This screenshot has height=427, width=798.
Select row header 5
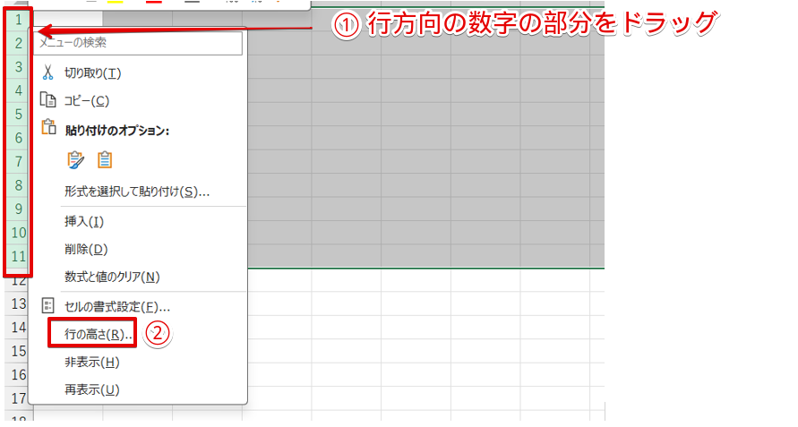[19, 114]
